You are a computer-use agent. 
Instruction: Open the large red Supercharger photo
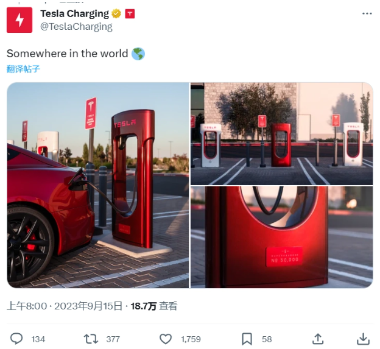coord(98,185)
